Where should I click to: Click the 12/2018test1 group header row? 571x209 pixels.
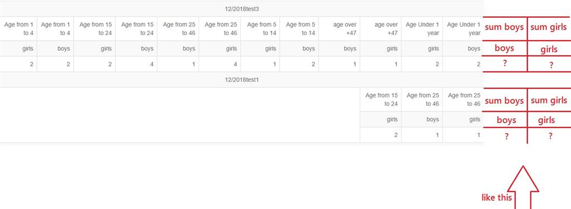[242, 80]
